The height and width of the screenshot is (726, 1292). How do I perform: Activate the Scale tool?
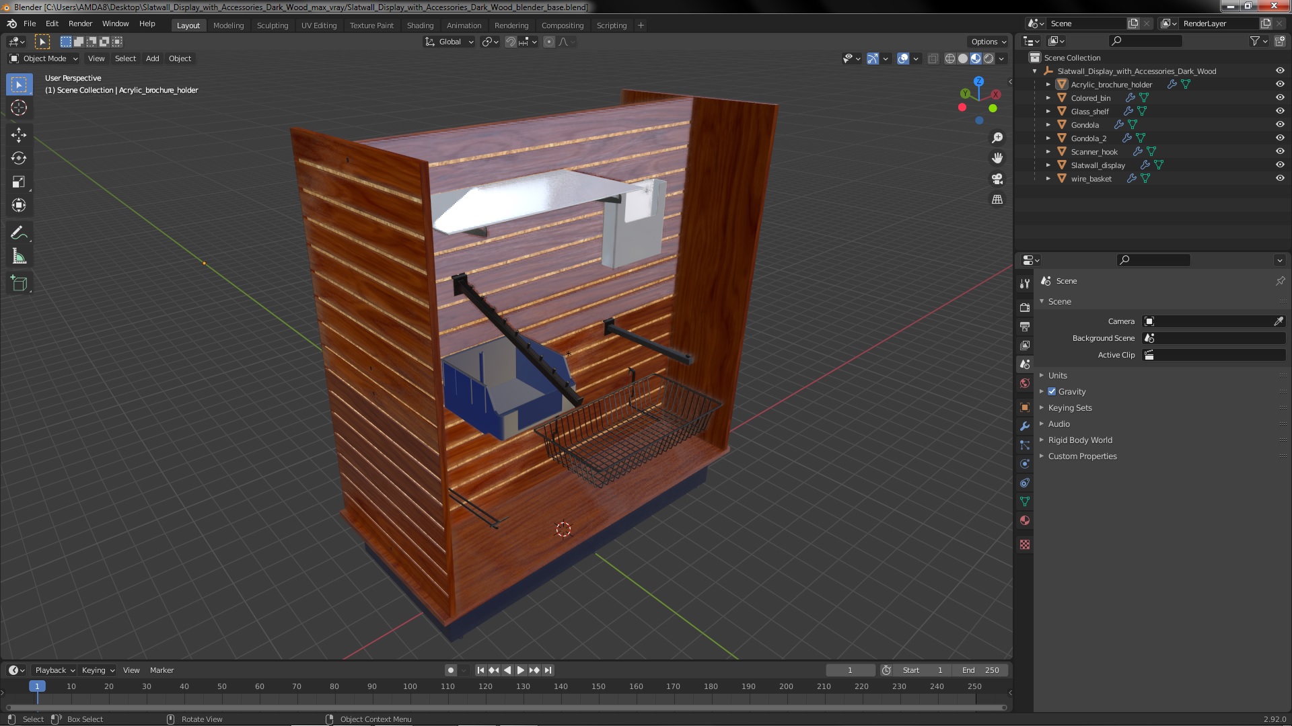pos(19,182)
